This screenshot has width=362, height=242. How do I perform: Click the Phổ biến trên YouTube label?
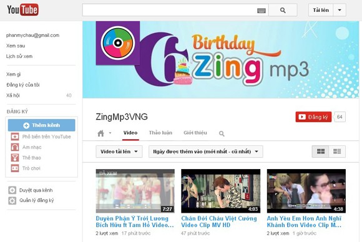click(47, 137)
